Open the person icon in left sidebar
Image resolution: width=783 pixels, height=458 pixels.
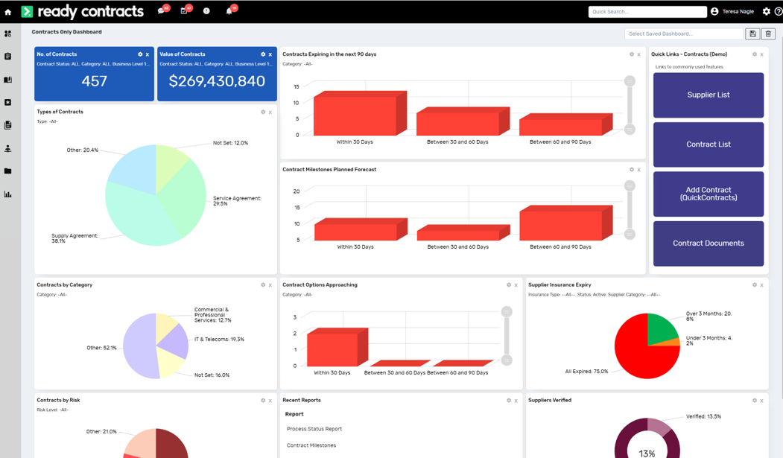coord(8,148)
